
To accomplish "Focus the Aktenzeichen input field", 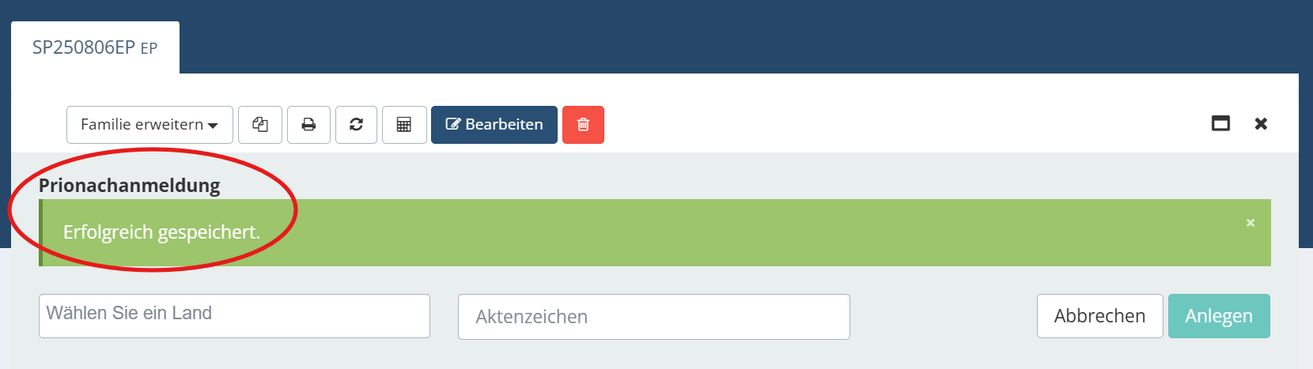I will click(654, 317).
